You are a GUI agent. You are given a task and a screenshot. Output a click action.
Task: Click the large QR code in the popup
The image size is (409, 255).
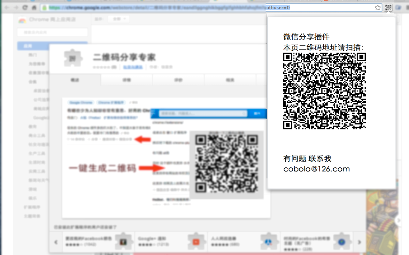point(324,91)
